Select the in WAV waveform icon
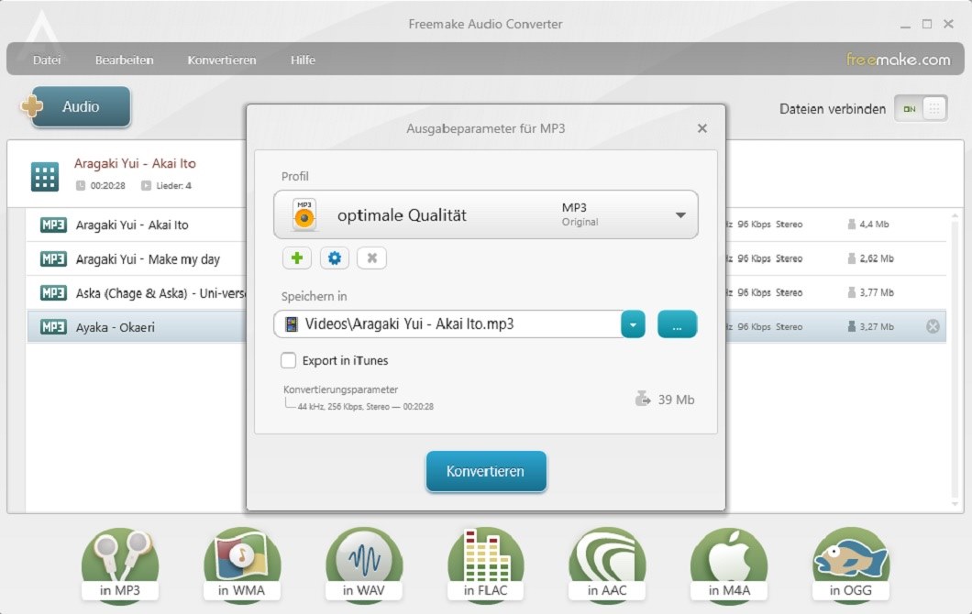Image resolution: width=972 pixels, height=614 pixels. click(x=364, y=565)
